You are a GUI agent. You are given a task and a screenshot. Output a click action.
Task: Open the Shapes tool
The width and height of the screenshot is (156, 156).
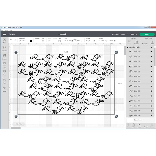(x=4, y=80)
